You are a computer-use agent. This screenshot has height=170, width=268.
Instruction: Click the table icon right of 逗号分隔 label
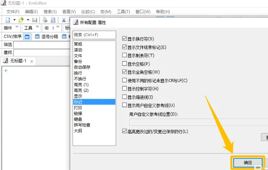64,36
